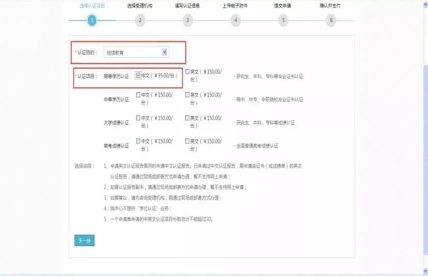Click step 1 circle in progress bar
The image size is (428, 276).
tap(92, 20)
